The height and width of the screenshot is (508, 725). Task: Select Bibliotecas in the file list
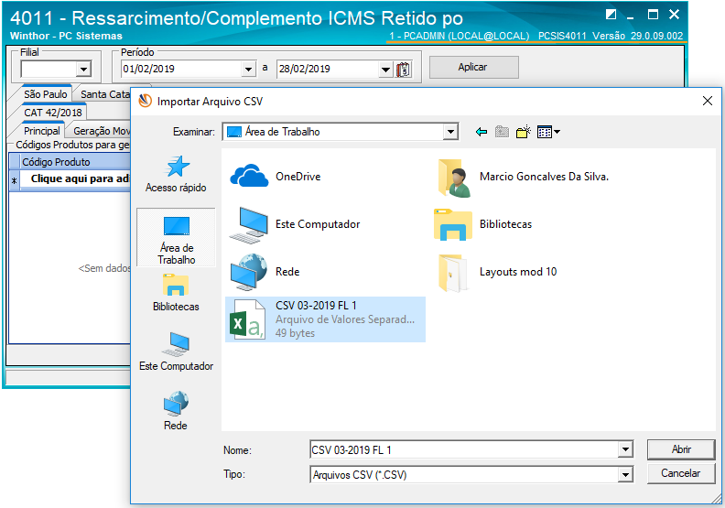pyautogui.click(x=483, y=224)
